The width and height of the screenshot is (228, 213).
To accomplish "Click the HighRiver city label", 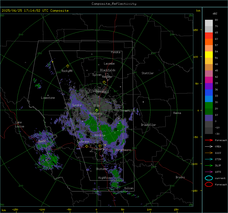I will tap(105, 178).
